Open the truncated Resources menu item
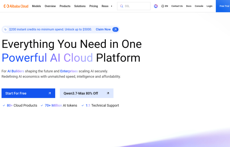Image resolution: width=230 pixels, height=147 pixels. click(105, 6)
